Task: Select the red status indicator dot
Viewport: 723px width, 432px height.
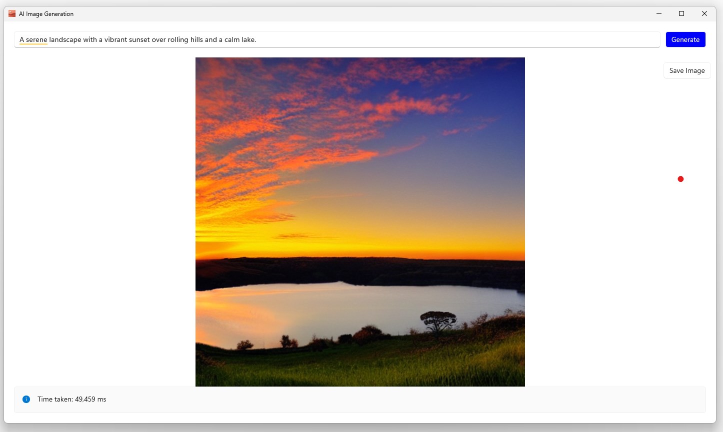Action: (680, 178)
